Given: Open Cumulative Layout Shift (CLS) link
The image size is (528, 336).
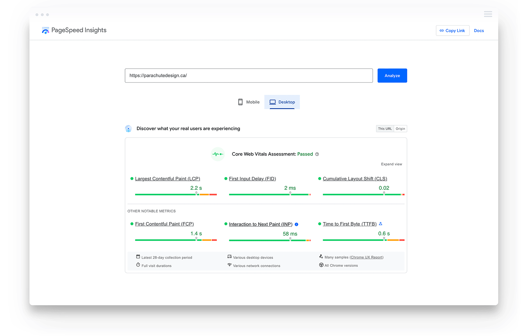Looking at the screenshot, I should point(355,179).
